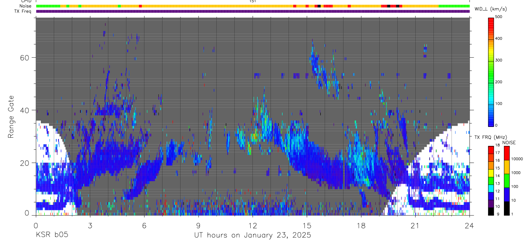This screenshot has height=244, width=528.
Task: Click the yellow segment of the TX FRQ colorbar
Action: pyautogui.click(x=491, y=173)
